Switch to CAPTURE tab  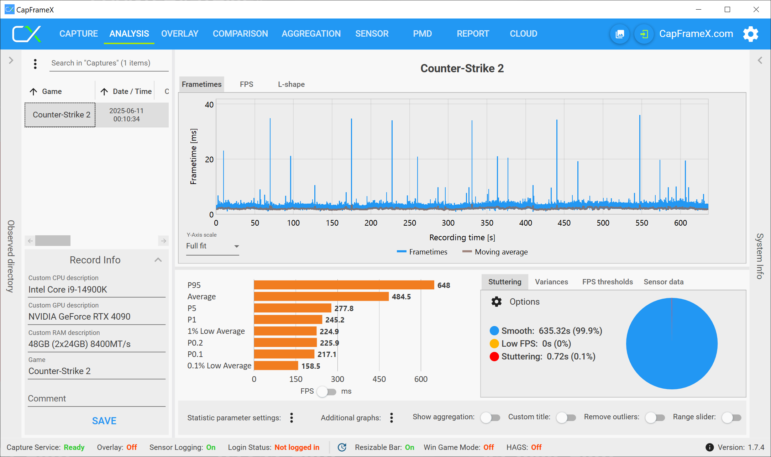[79, 34]
